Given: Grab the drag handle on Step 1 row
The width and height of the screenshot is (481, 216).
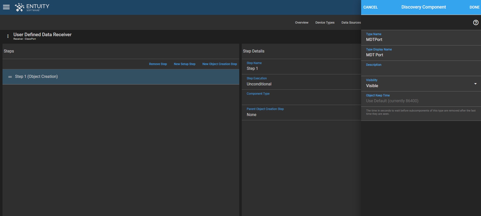Looking at the screenshot, I should click(x=10, y=77).
